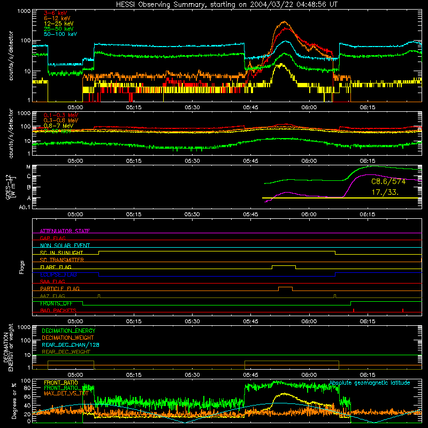
Task: Click the HESSI Observing Summary title text
Action: coord(226,5)
